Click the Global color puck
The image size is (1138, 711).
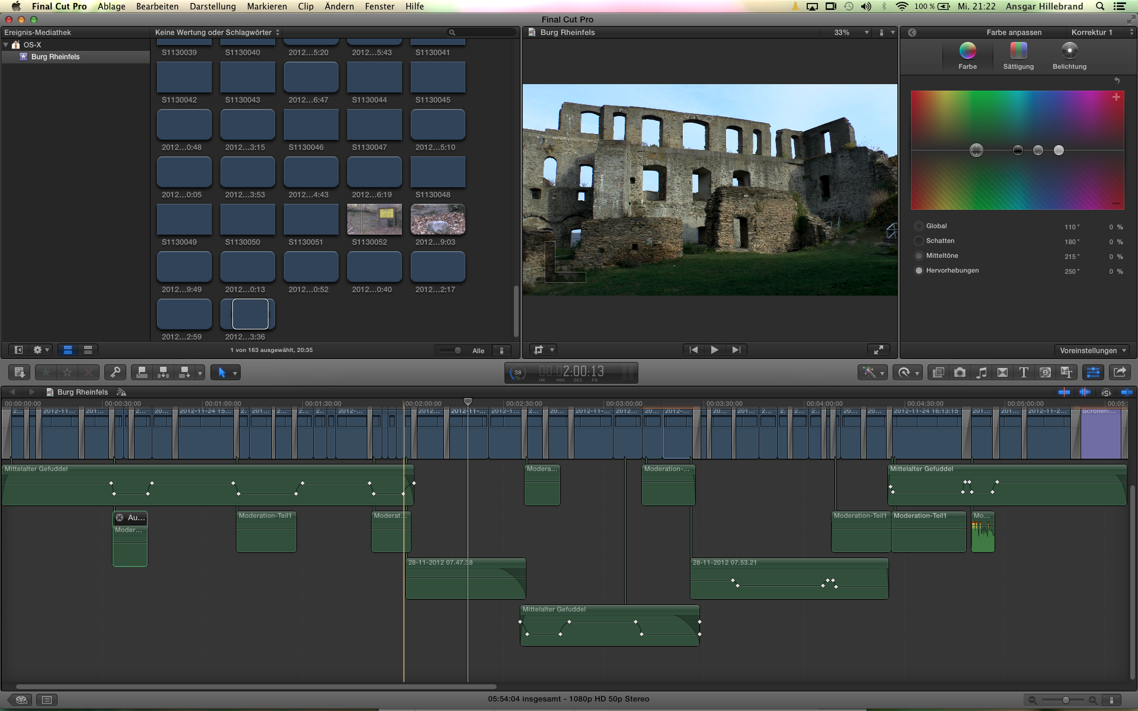click(976, 150)
